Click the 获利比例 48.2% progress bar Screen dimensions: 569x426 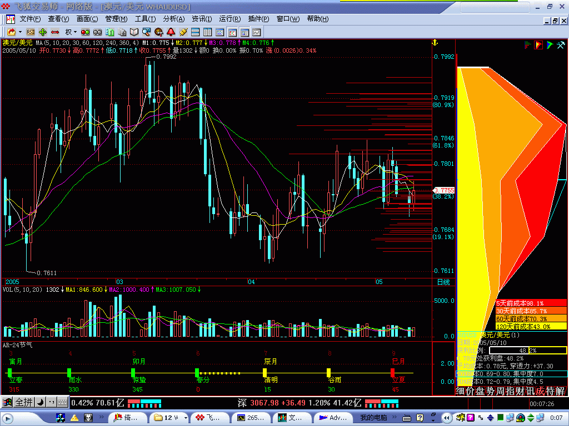click(x=528, y=351)
